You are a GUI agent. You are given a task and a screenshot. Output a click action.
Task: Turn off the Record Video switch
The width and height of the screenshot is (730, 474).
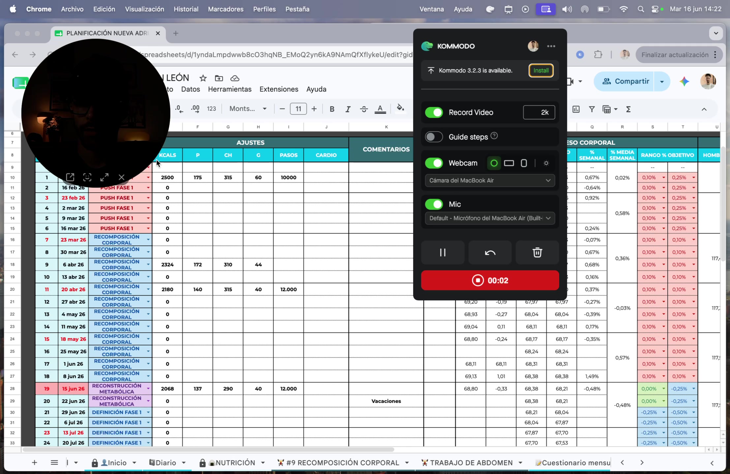(434, 112)
